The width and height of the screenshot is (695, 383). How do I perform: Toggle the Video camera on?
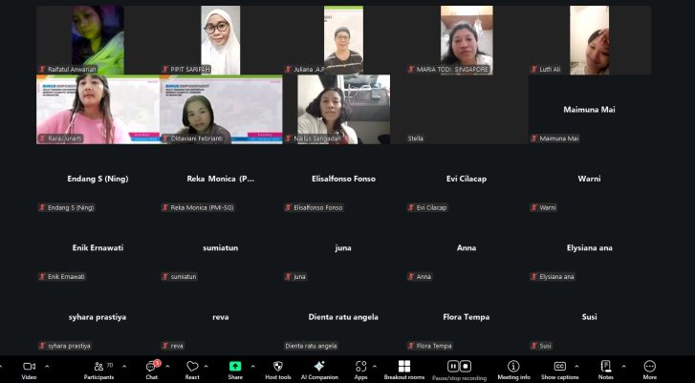point(29,367)
